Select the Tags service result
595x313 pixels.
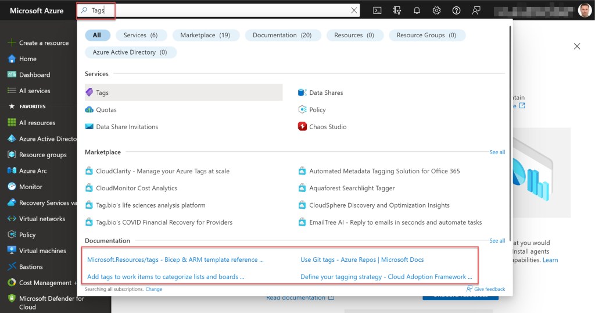102,93
